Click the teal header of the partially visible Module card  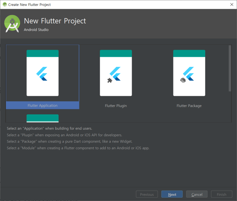click(x=42, y=118)
